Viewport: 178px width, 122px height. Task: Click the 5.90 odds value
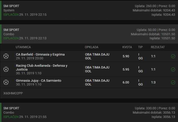click(x=126, y=56)
